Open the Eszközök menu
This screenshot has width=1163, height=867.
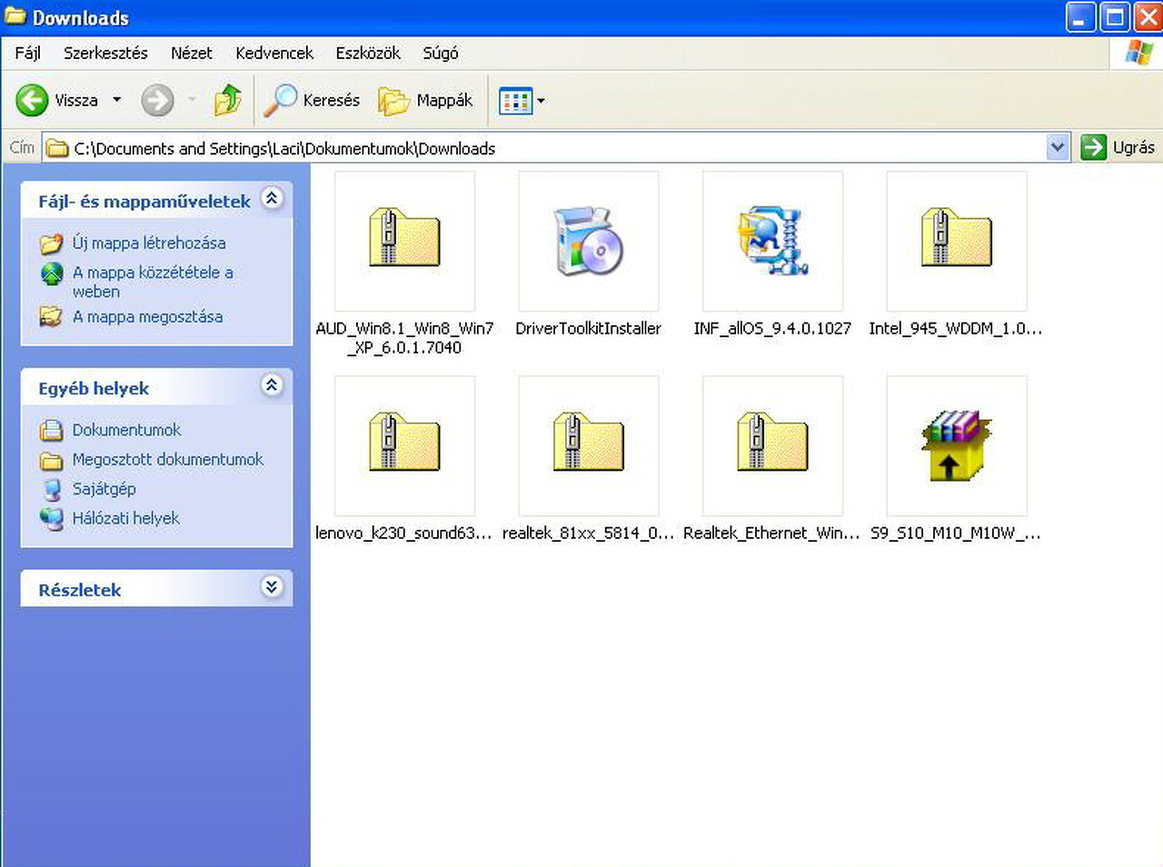(368, 53)
